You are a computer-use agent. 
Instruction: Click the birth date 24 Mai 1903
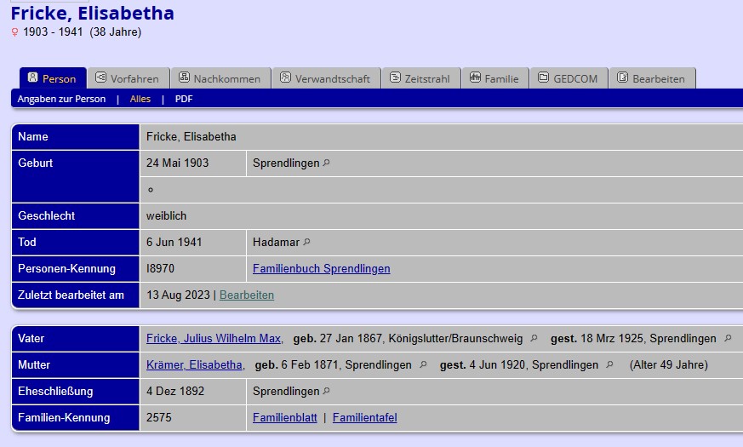coord(177,163)
